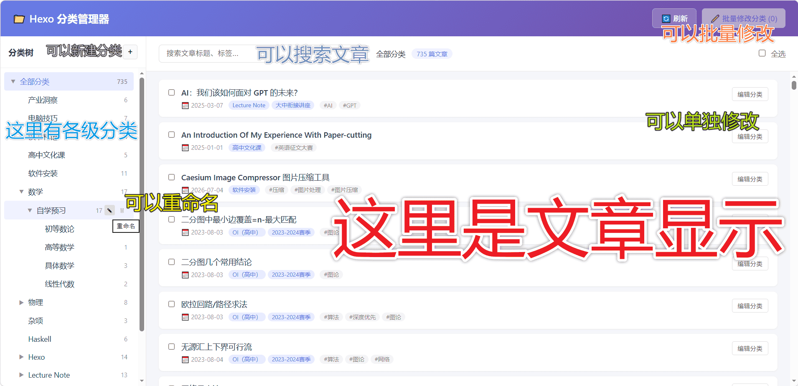This screenshot has height=386, width=798.
Task: Click the #AI tag
Action: (x=328, y=105)
